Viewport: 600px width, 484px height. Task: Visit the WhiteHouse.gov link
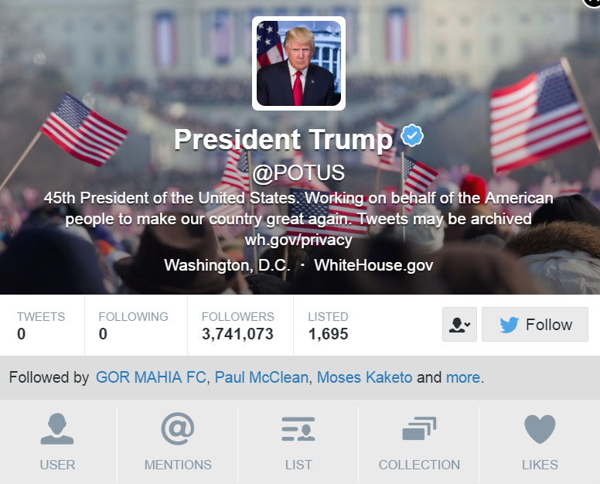tap(373, 265)
